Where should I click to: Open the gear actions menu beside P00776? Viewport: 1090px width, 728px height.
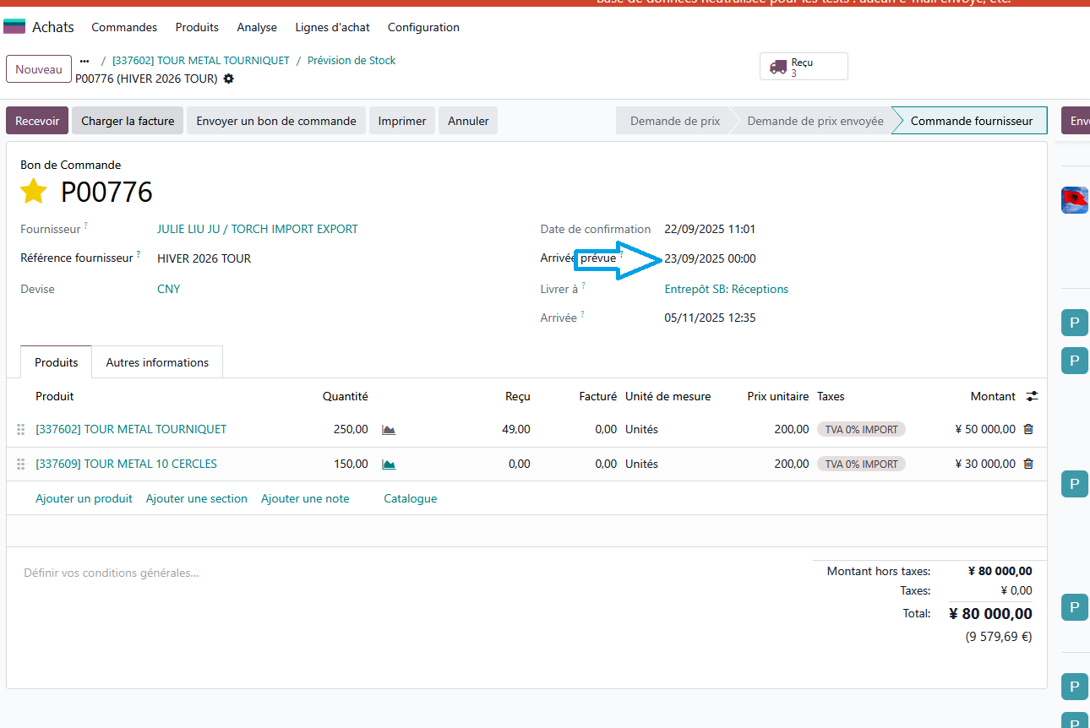[x=228, y=79]
